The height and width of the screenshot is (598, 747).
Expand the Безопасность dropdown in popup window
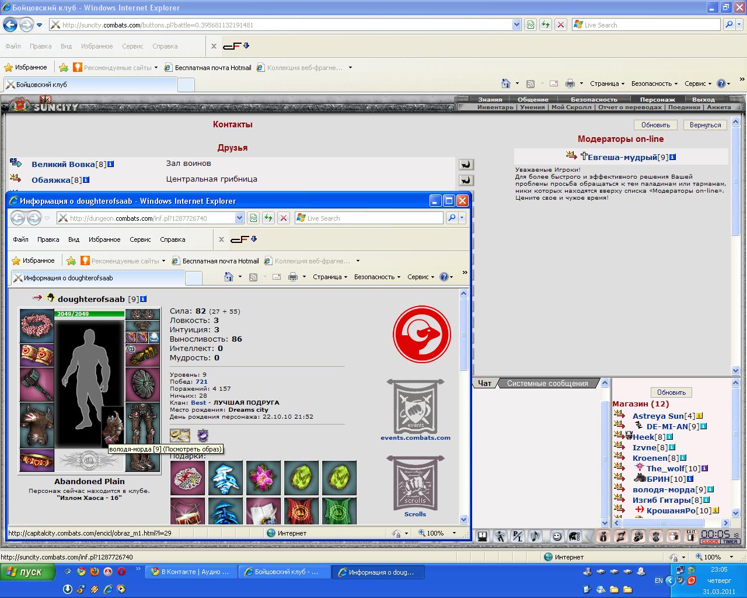coord(377,277)
